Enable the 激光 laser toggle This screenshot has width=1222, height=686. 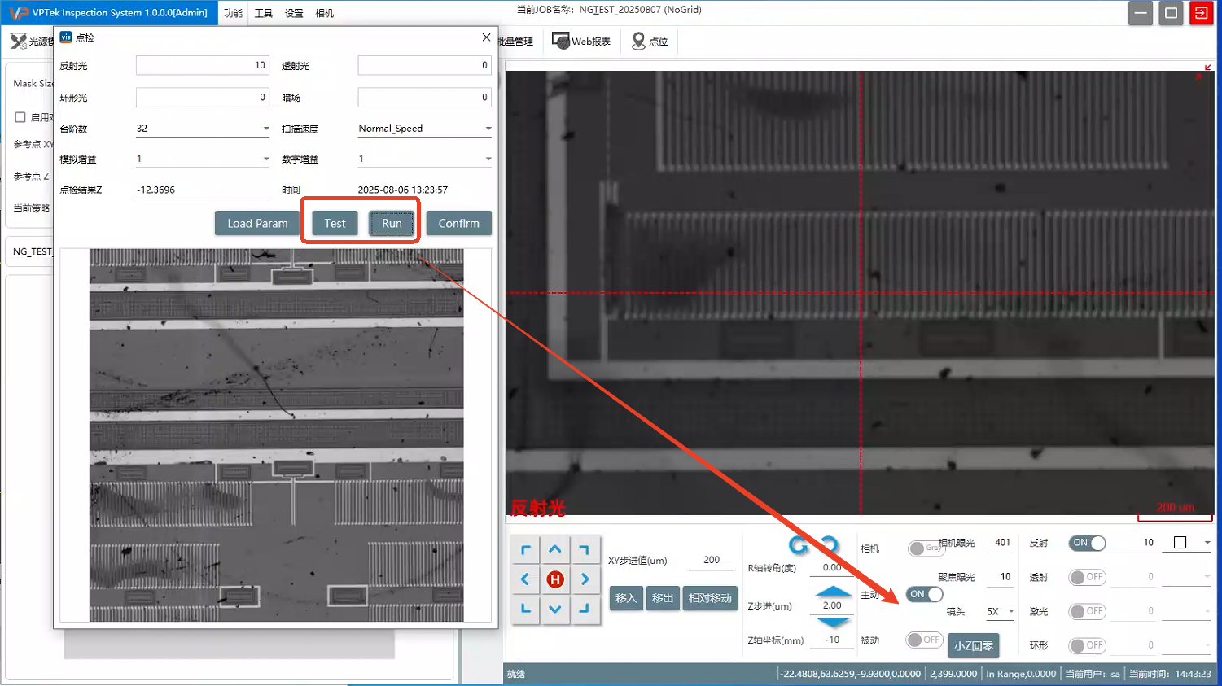(1087, 611)
